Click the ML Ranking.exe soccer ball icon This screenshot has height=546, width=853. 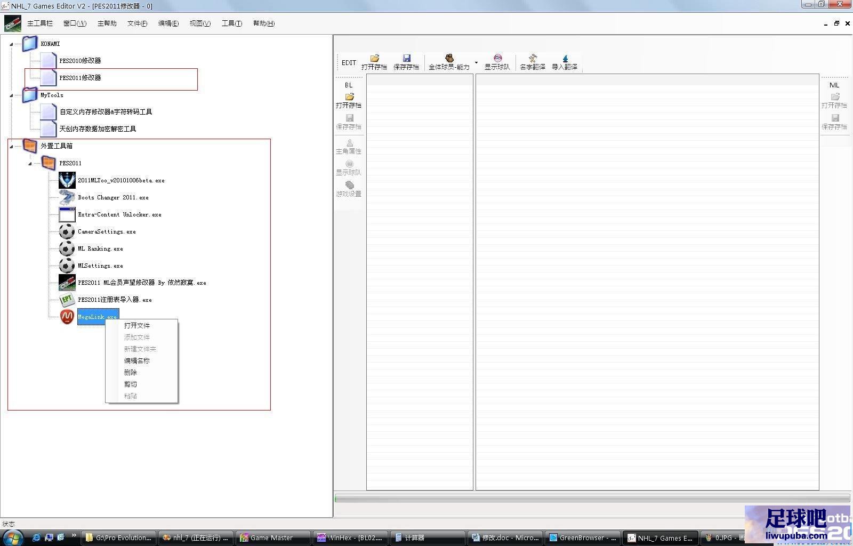(67, 248)
